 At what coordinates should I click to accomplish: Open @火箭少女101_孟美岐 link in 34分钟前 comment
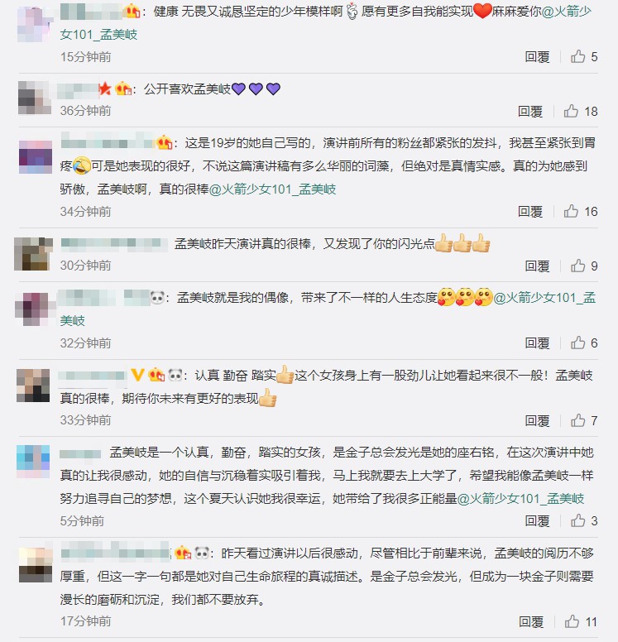pyautogui.click(x=272, y=189)
